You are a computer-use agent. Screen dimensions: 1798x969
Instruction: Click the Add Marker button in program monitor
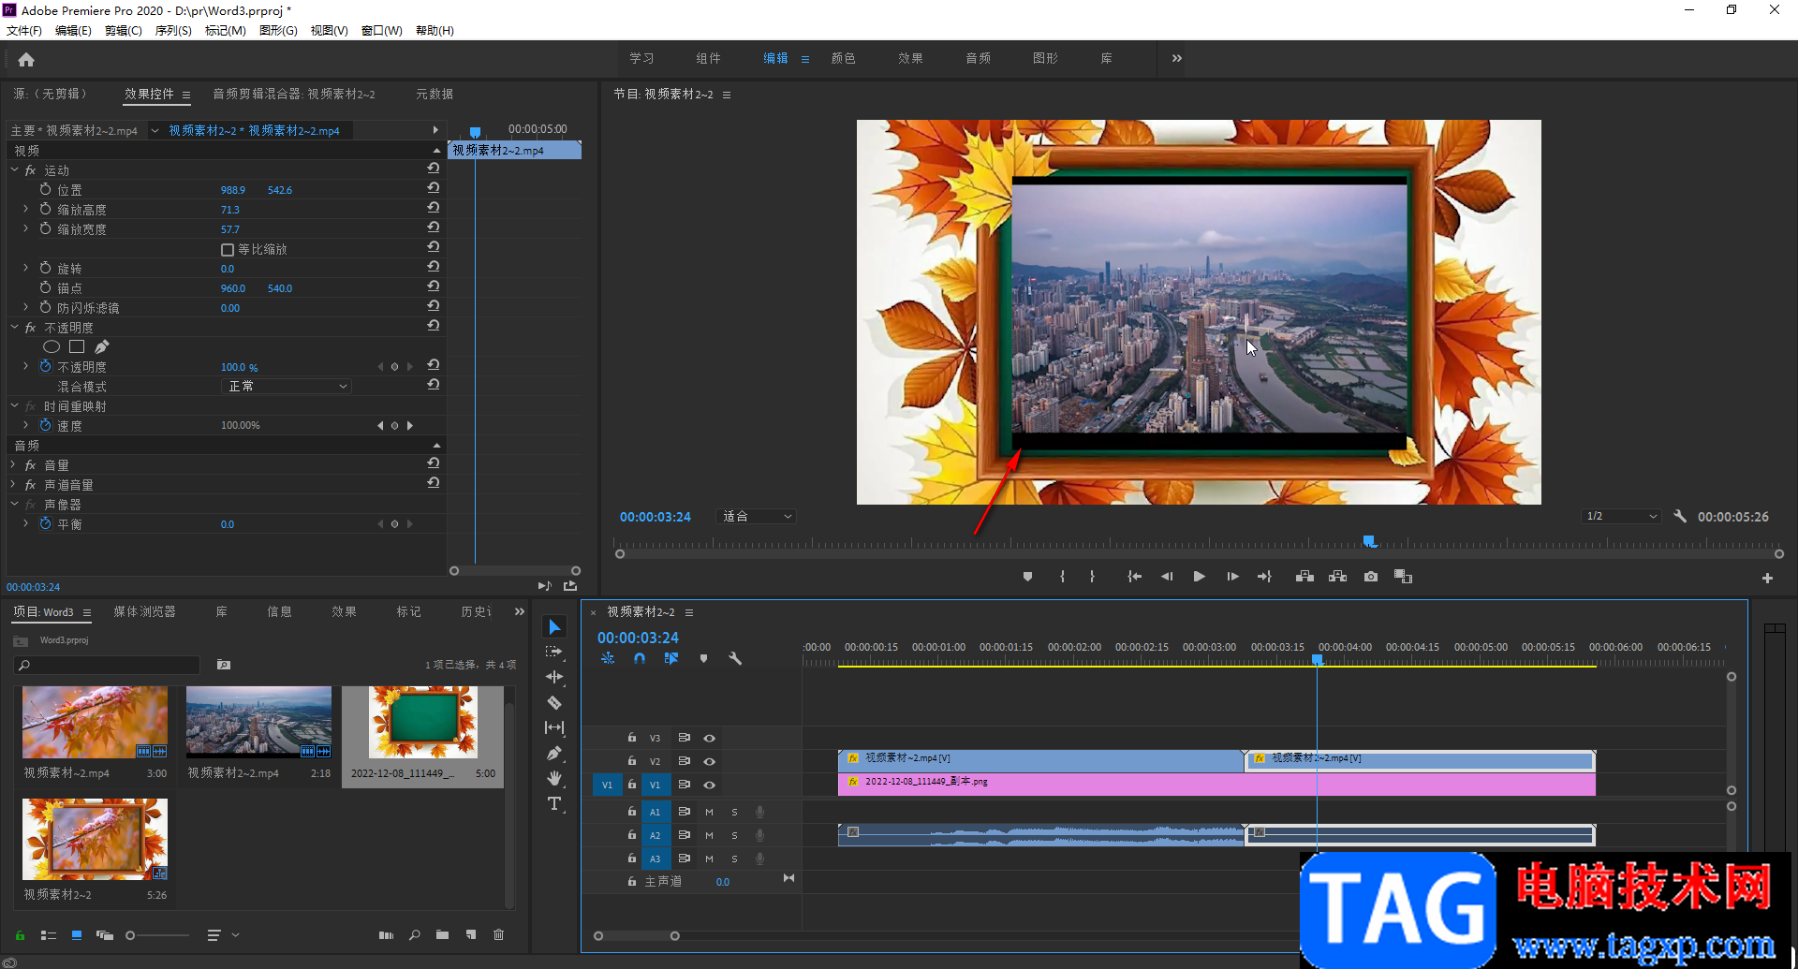tap(1027, 577)
